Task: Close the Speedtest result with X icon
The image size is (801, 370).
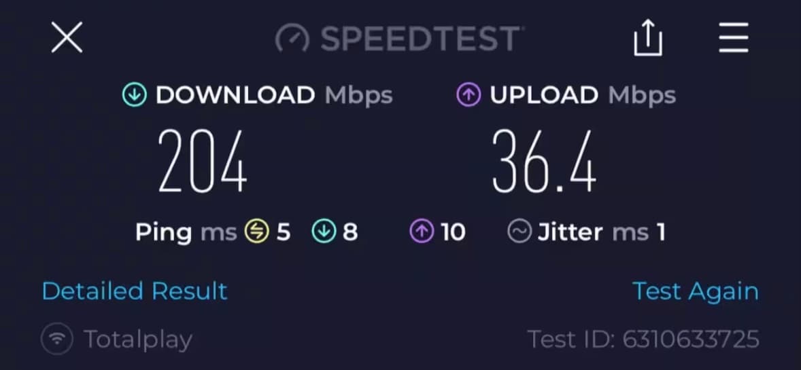Action: click(x=67, y=37)
